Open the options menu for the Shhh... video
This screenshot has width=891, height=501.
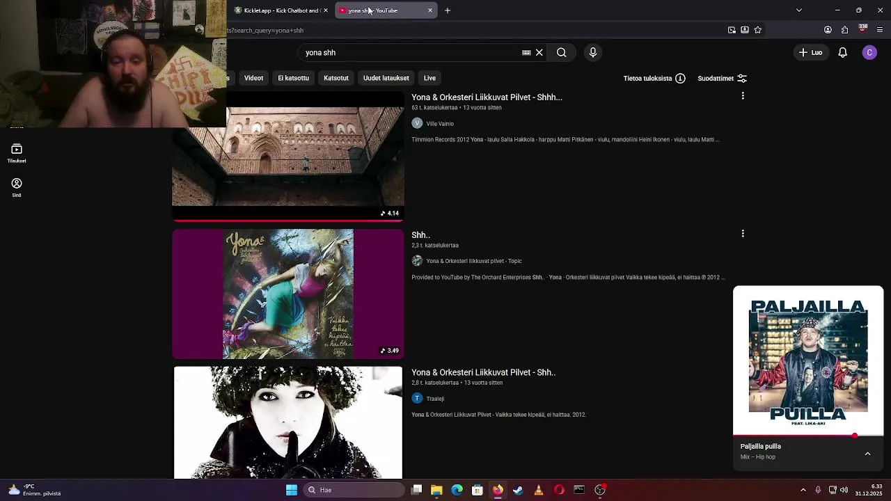tap(743, 96)
